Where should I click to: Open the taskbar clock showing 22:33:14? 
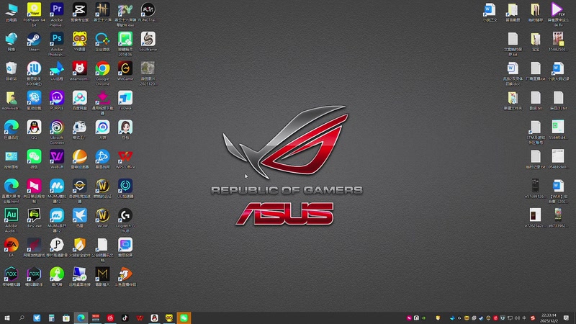coord(549,318)
